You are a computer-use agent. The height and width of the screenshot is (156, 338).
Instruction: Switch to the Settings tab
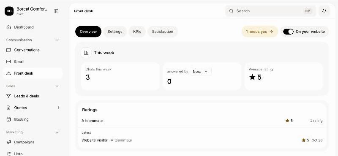click(x=115, y=32)
